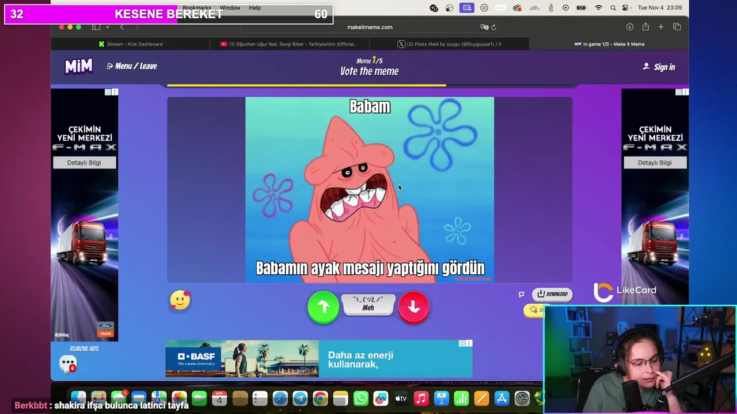Open WhatsApp from the dock
The width and height of the screenshot is (737, 414).
tap(360, 398)
